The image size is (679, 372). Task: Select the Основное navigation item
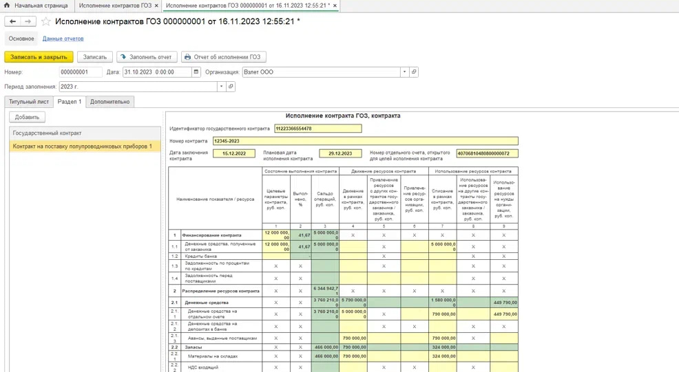(x=21, y=39)
